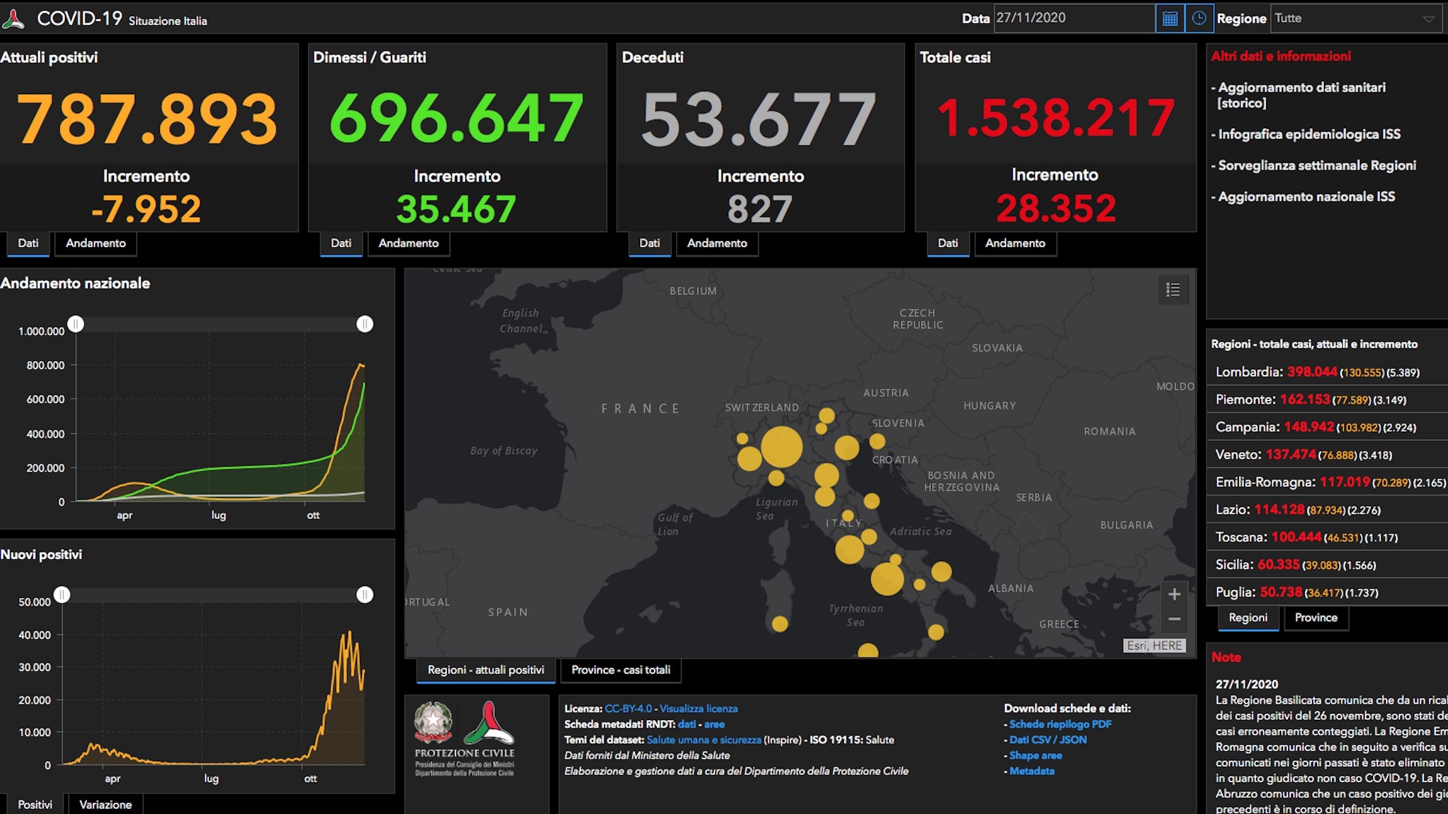
Task: Click right slider handle on Andamento nazionale
Action: pos(365,324)
